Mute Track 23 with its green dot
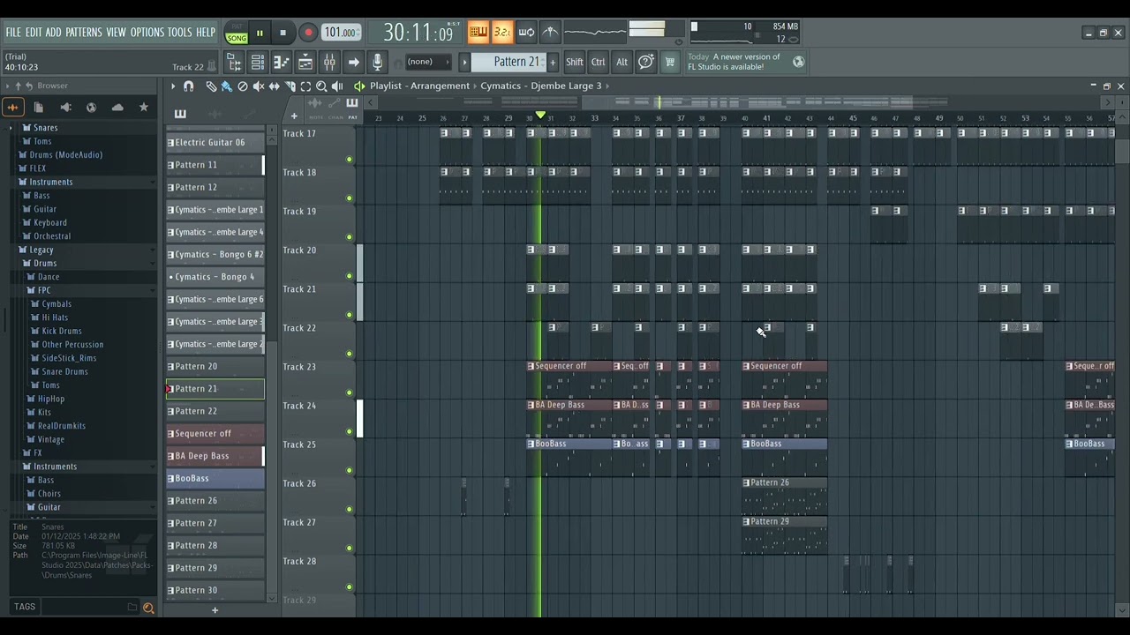This screenshot has width=1130, height=635. tap(349, 392)
